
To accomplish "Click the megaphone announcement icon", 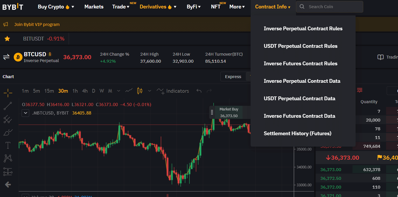I will 6,24.
